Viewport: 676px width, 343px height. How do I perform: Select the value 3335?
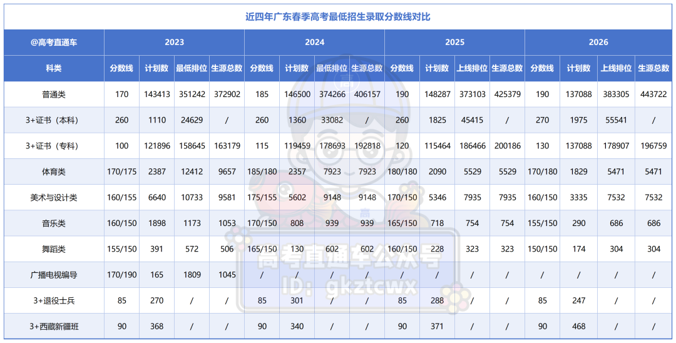pyautogui.click(x=578, y=198)
